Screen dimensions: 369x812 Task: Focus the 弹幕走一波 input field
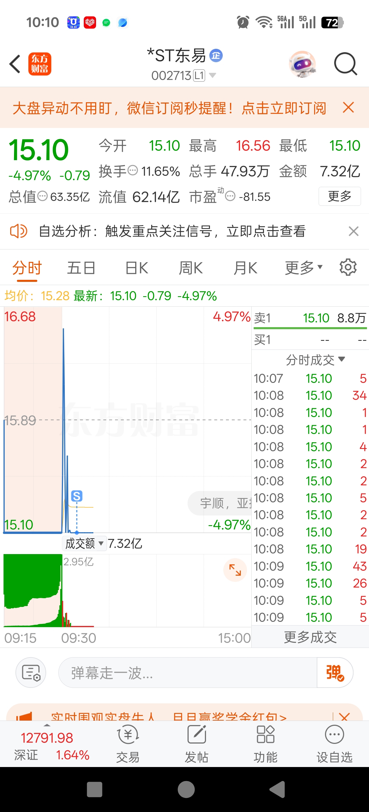(187, 673)
